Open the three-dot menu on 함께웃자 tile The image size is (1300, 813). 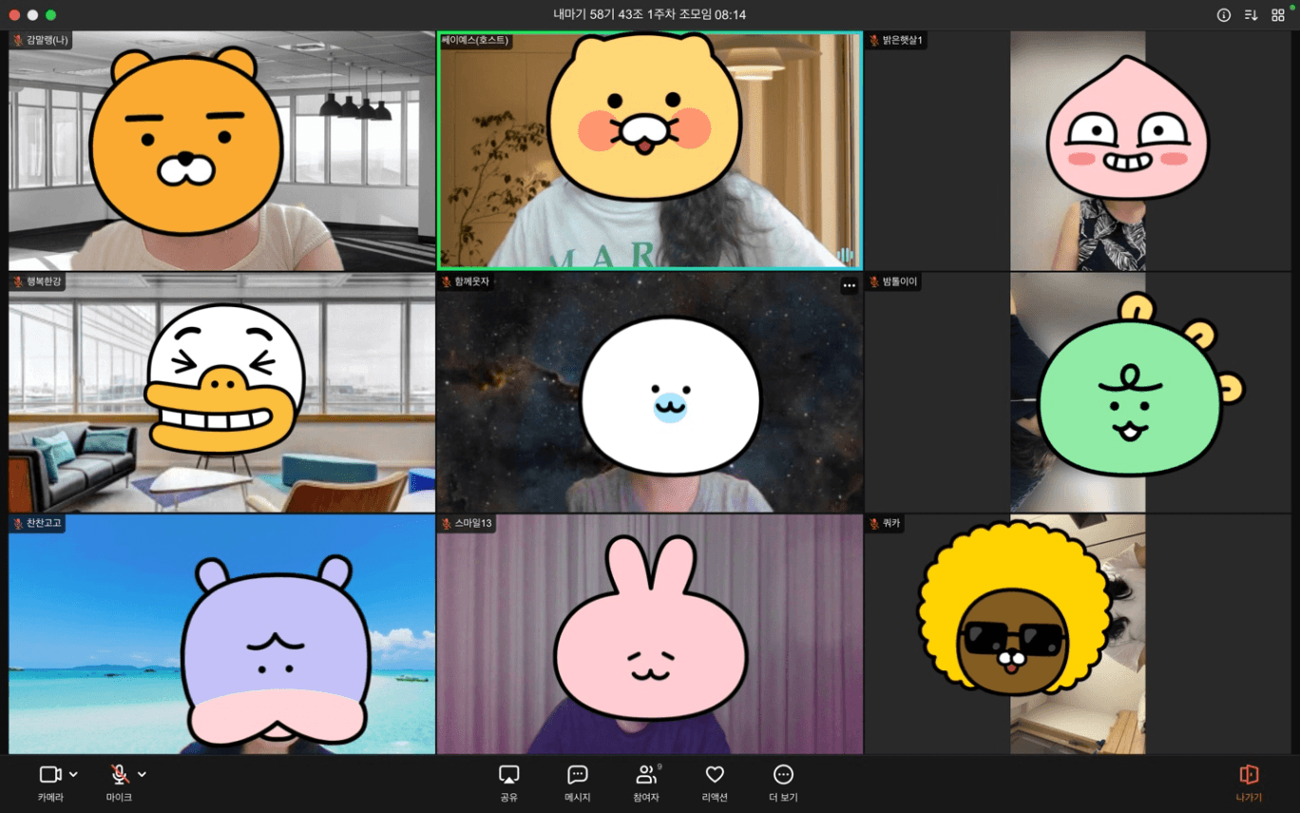[x=849, y=285]
